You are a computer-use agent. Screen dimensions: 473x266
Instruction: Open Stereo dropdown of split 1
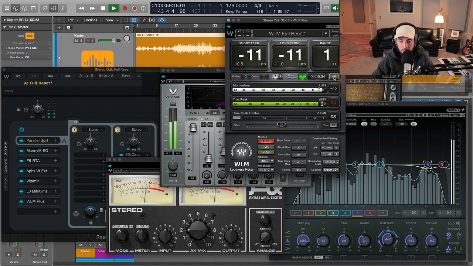click(93, 130)
